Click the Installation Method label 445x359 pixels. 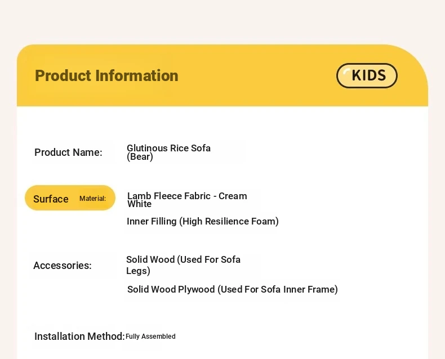pyautogui.click(x=79, y=336)
